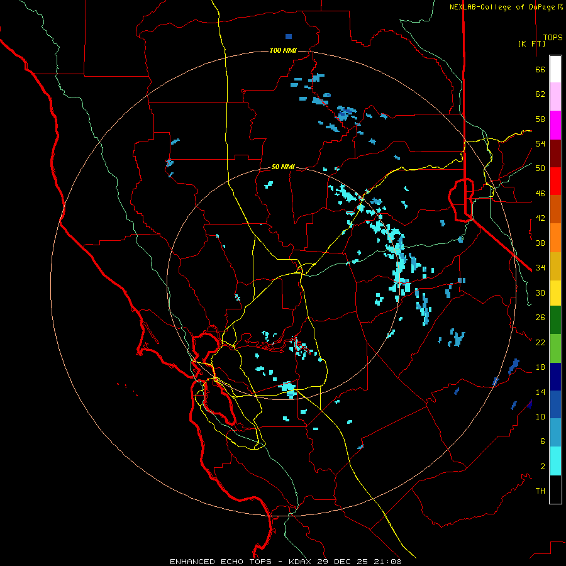Click the 18 legend value
This screenshot has height=566, width=566.
(540, 367)
